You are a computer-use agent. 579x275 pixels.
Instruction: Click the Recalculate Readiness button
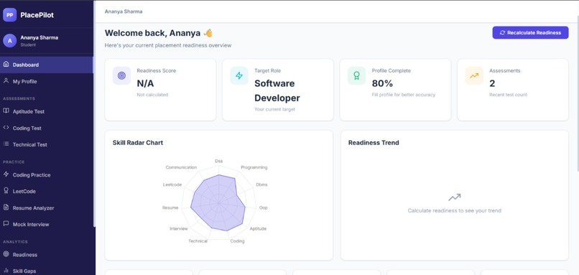(x=530, y=32)
